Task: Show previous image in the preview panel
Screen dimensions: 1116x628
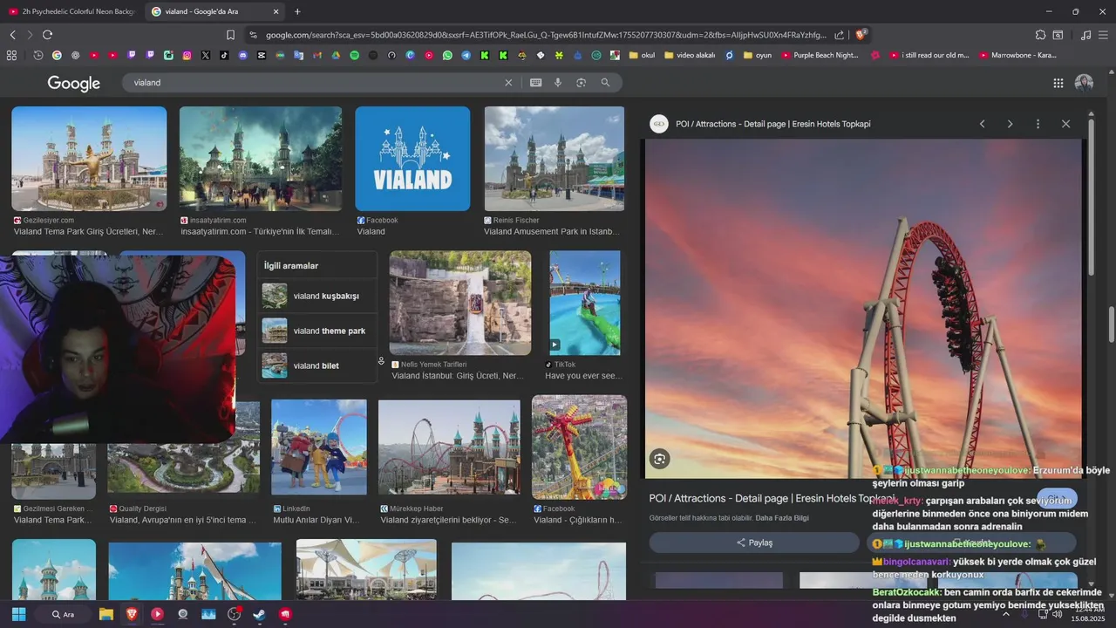Action: point(982,124)
